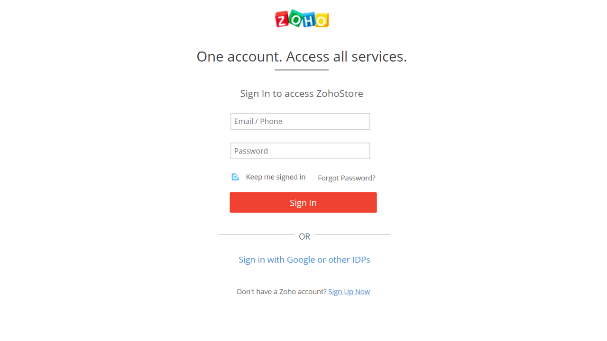Uncheck the Keep me signed in checkbox
The image size is (607, 341).
235,177
